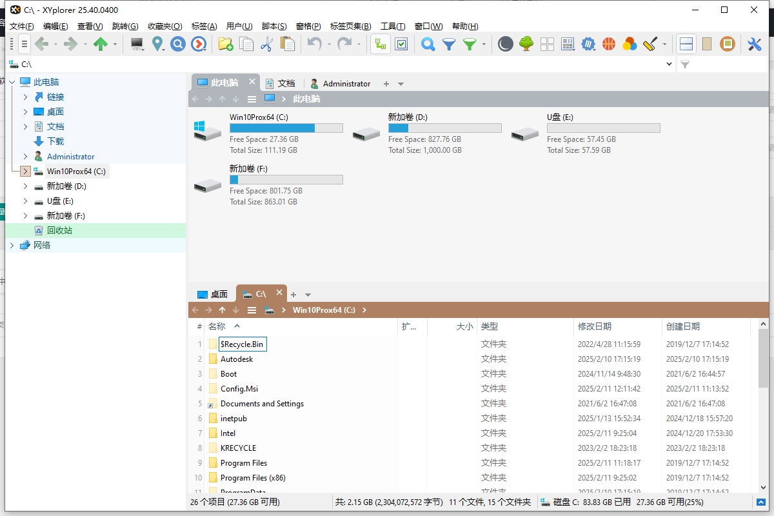Click the blue circle with red arrow icon
The width and height of the screenshot is (774, 516).
click(x=199, y=44)
